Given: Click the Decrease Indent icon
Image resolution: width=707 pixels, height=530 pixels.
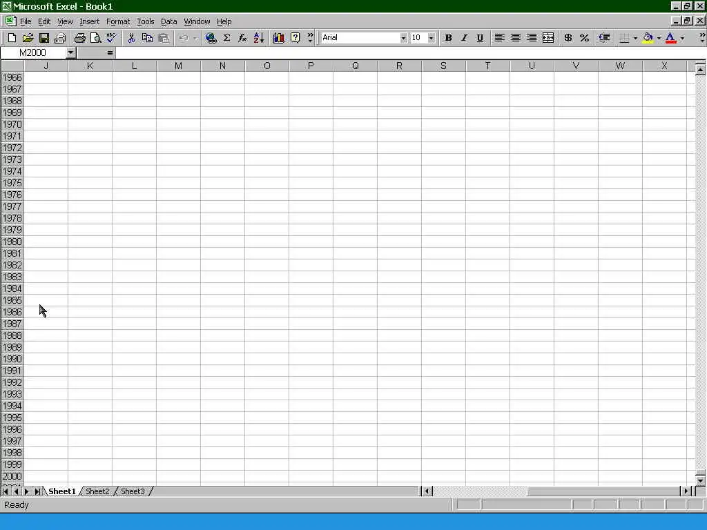Looking at the screenshot, I should tap(604, 38).
